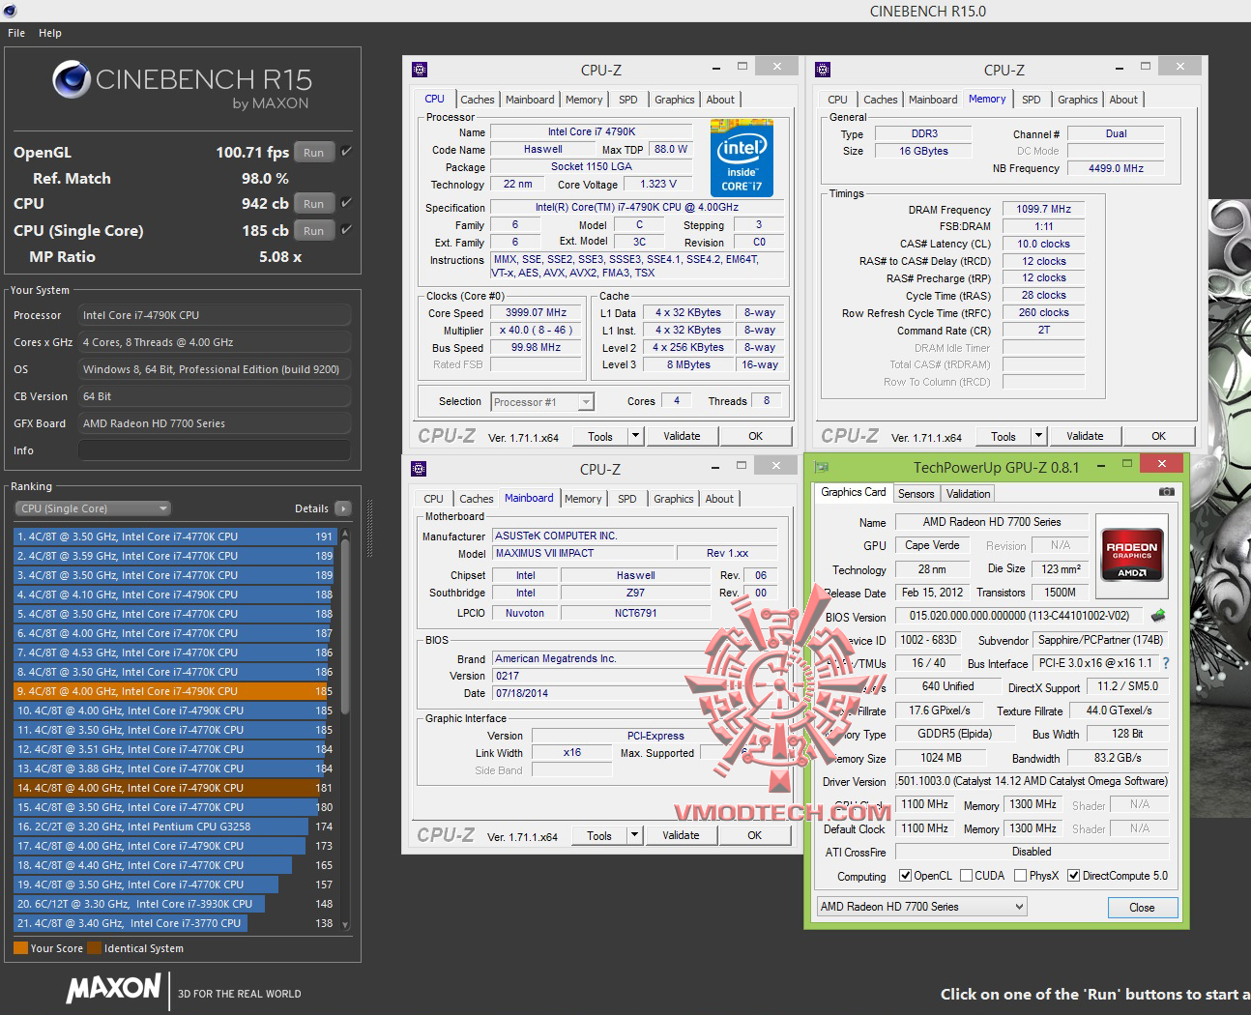
Task: Select the About tab in the Memory tab window
Action: pos(1123,100)
